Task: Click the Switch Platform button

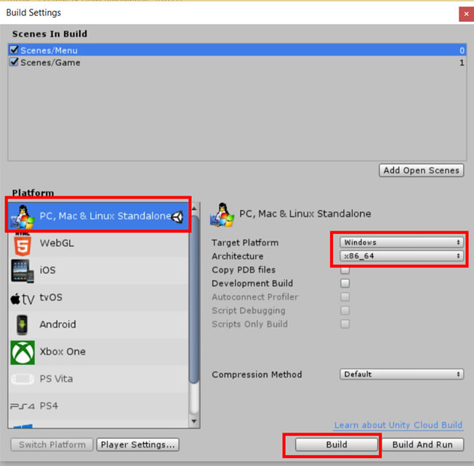Action: 52,445
